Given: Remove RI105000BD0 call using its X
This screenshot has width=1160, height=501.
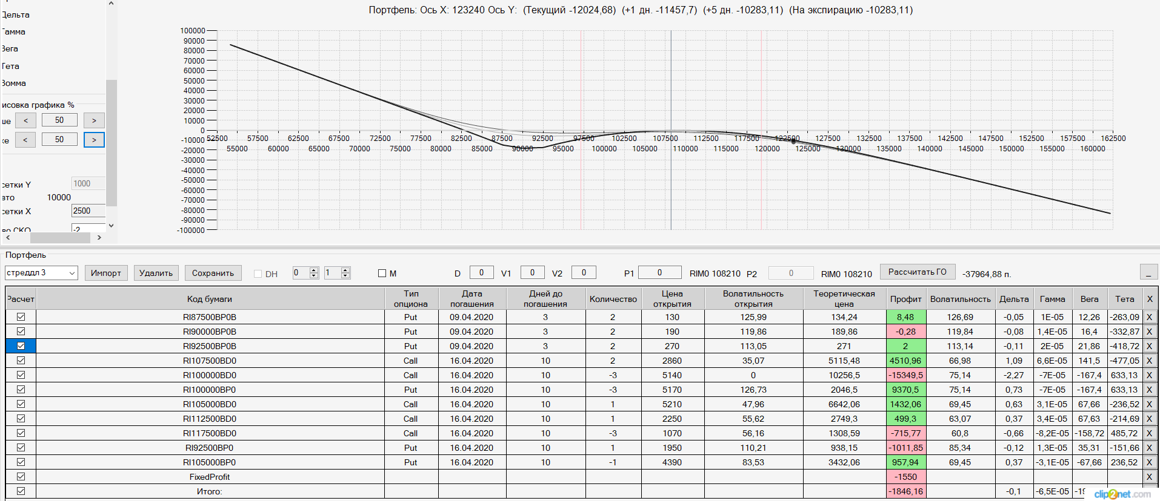Looking at the screenshot, I should [1149, 404].
